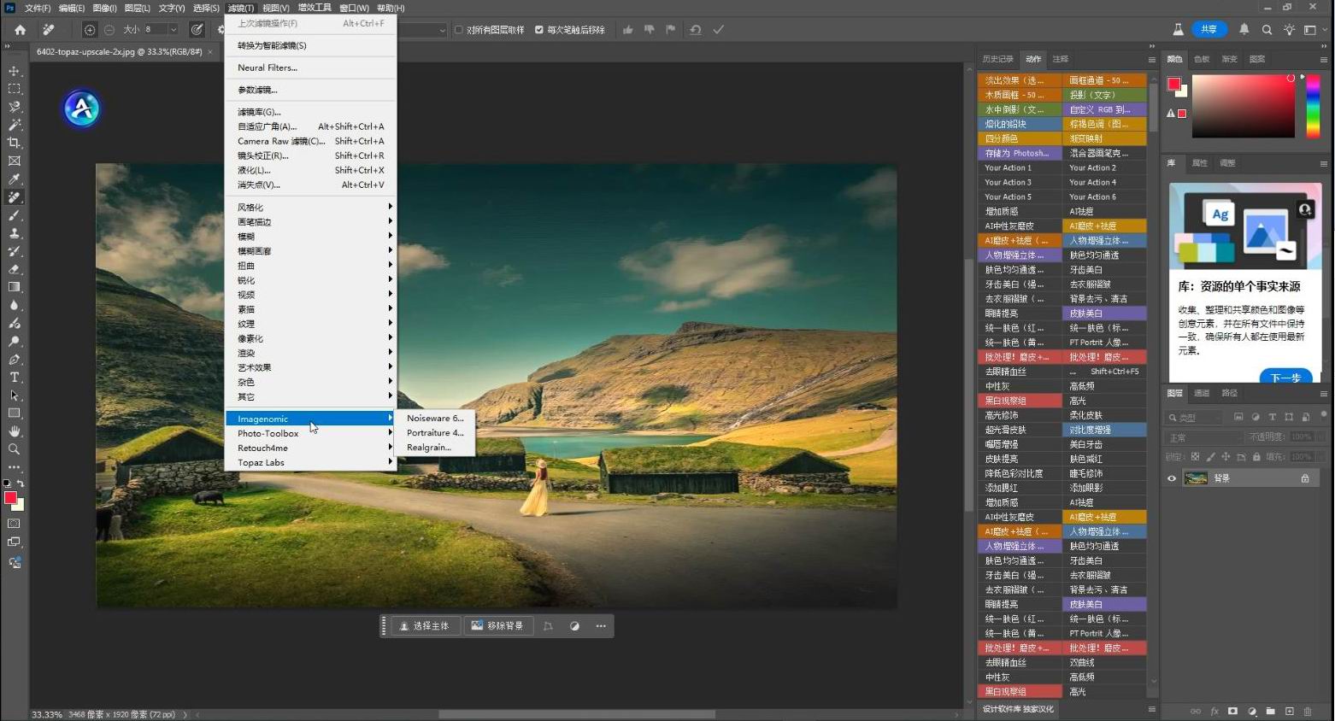Expand the 风格化 submenu
Screen dimensions: 1335x721
click(x=310, y=207)
